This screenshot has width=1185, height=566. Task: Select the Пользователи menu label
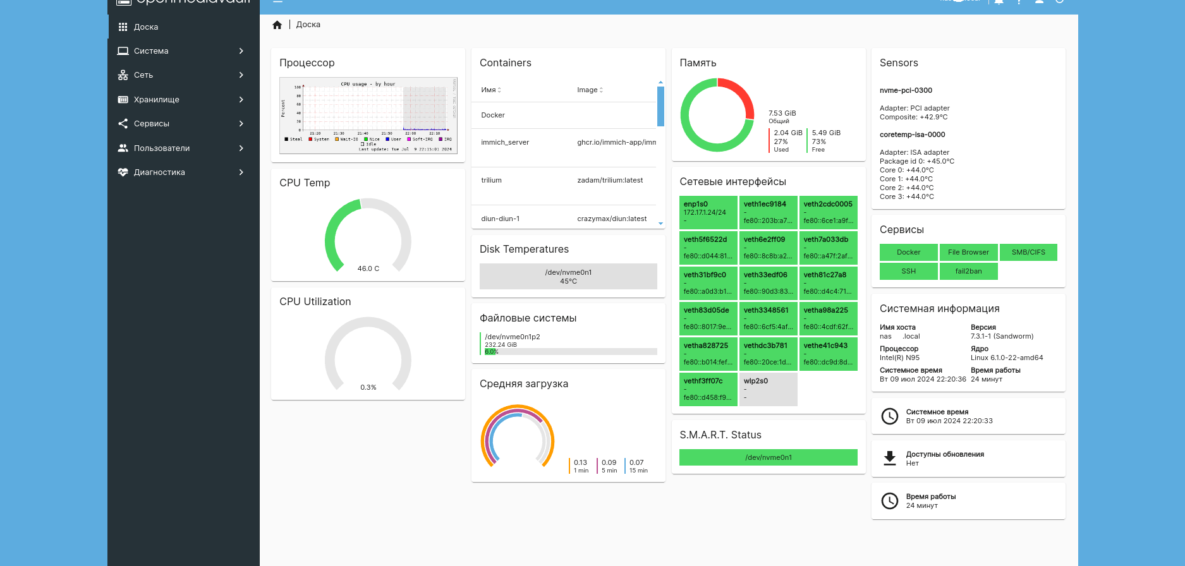point(162,148)
